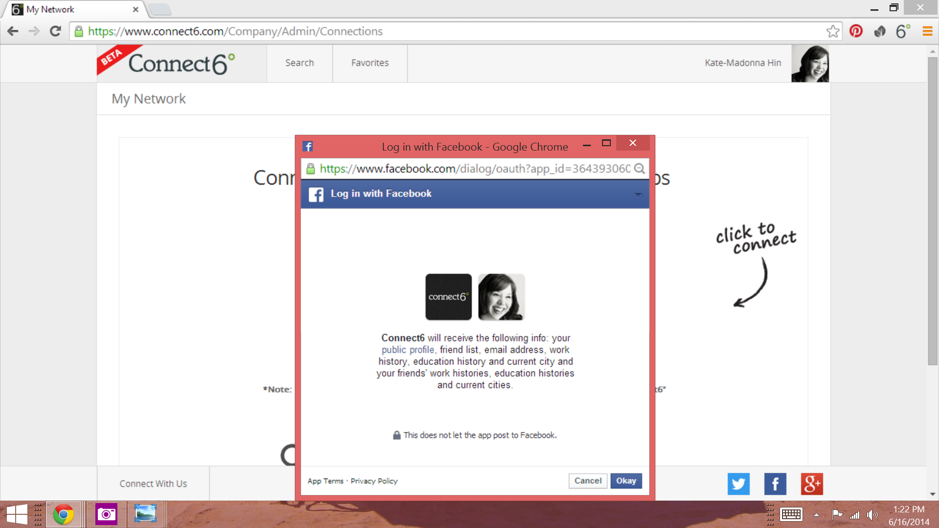Viewport: 939px width, 528px height.
Task: Open the Windows Start button
Action: 17,514
